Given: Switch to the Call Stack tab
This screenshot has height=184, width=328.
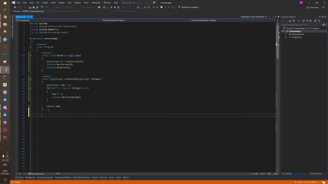Looking at the screenshot, I should (19, 177).
